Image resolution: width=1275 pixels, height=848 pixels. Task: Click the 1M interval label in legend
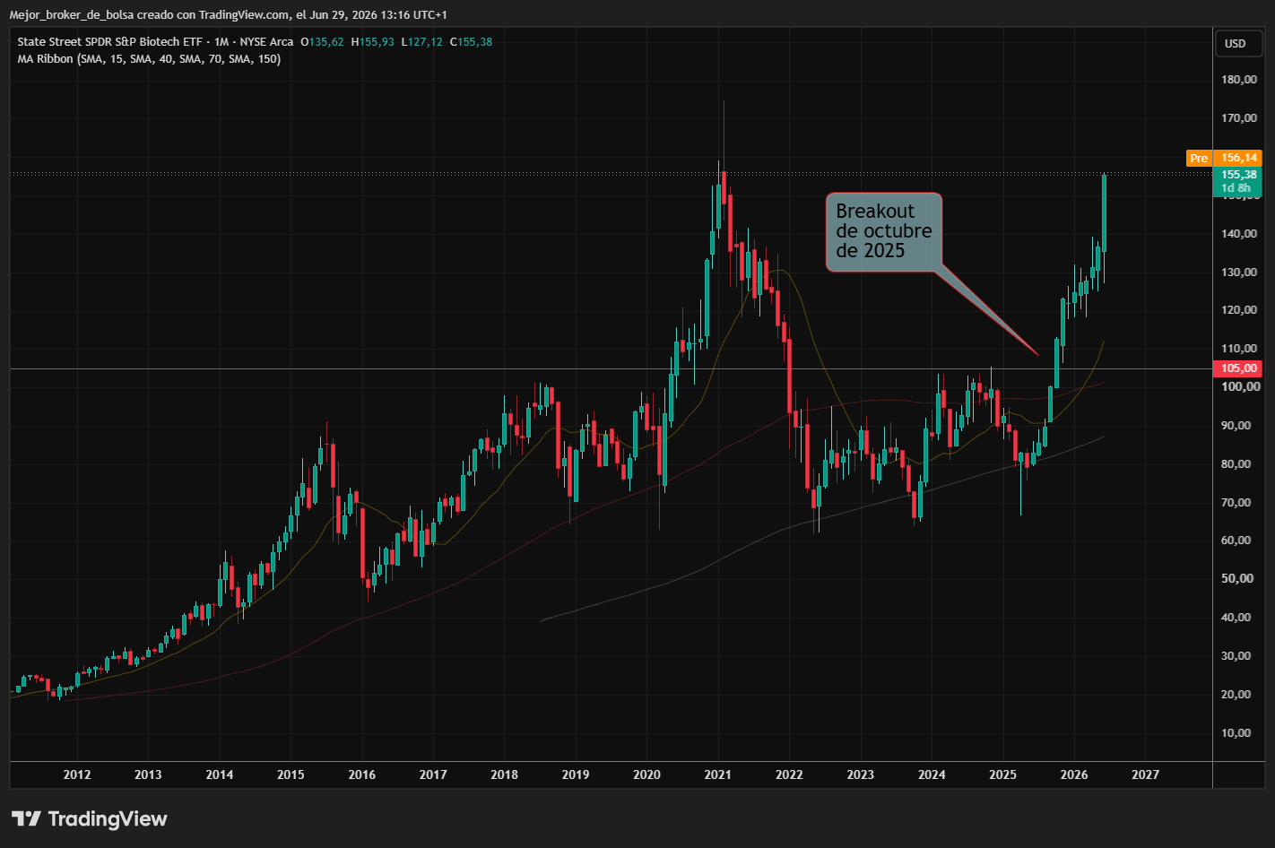(x=221, y=42)
